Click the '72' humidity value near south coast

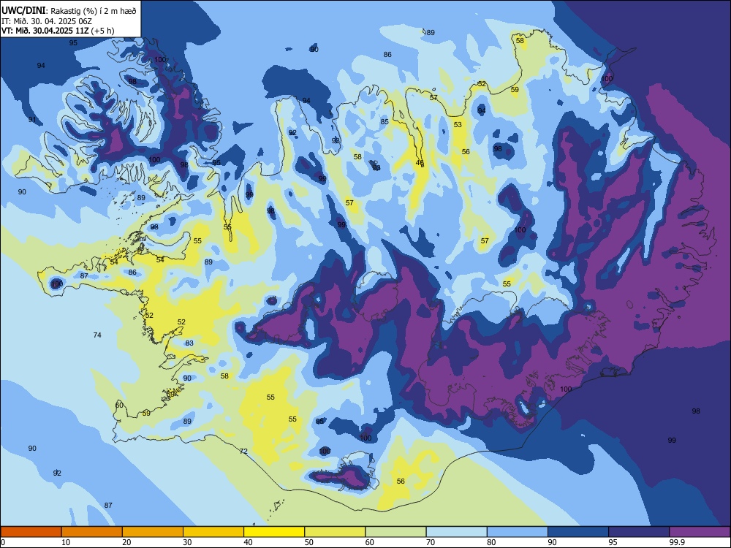243,451
